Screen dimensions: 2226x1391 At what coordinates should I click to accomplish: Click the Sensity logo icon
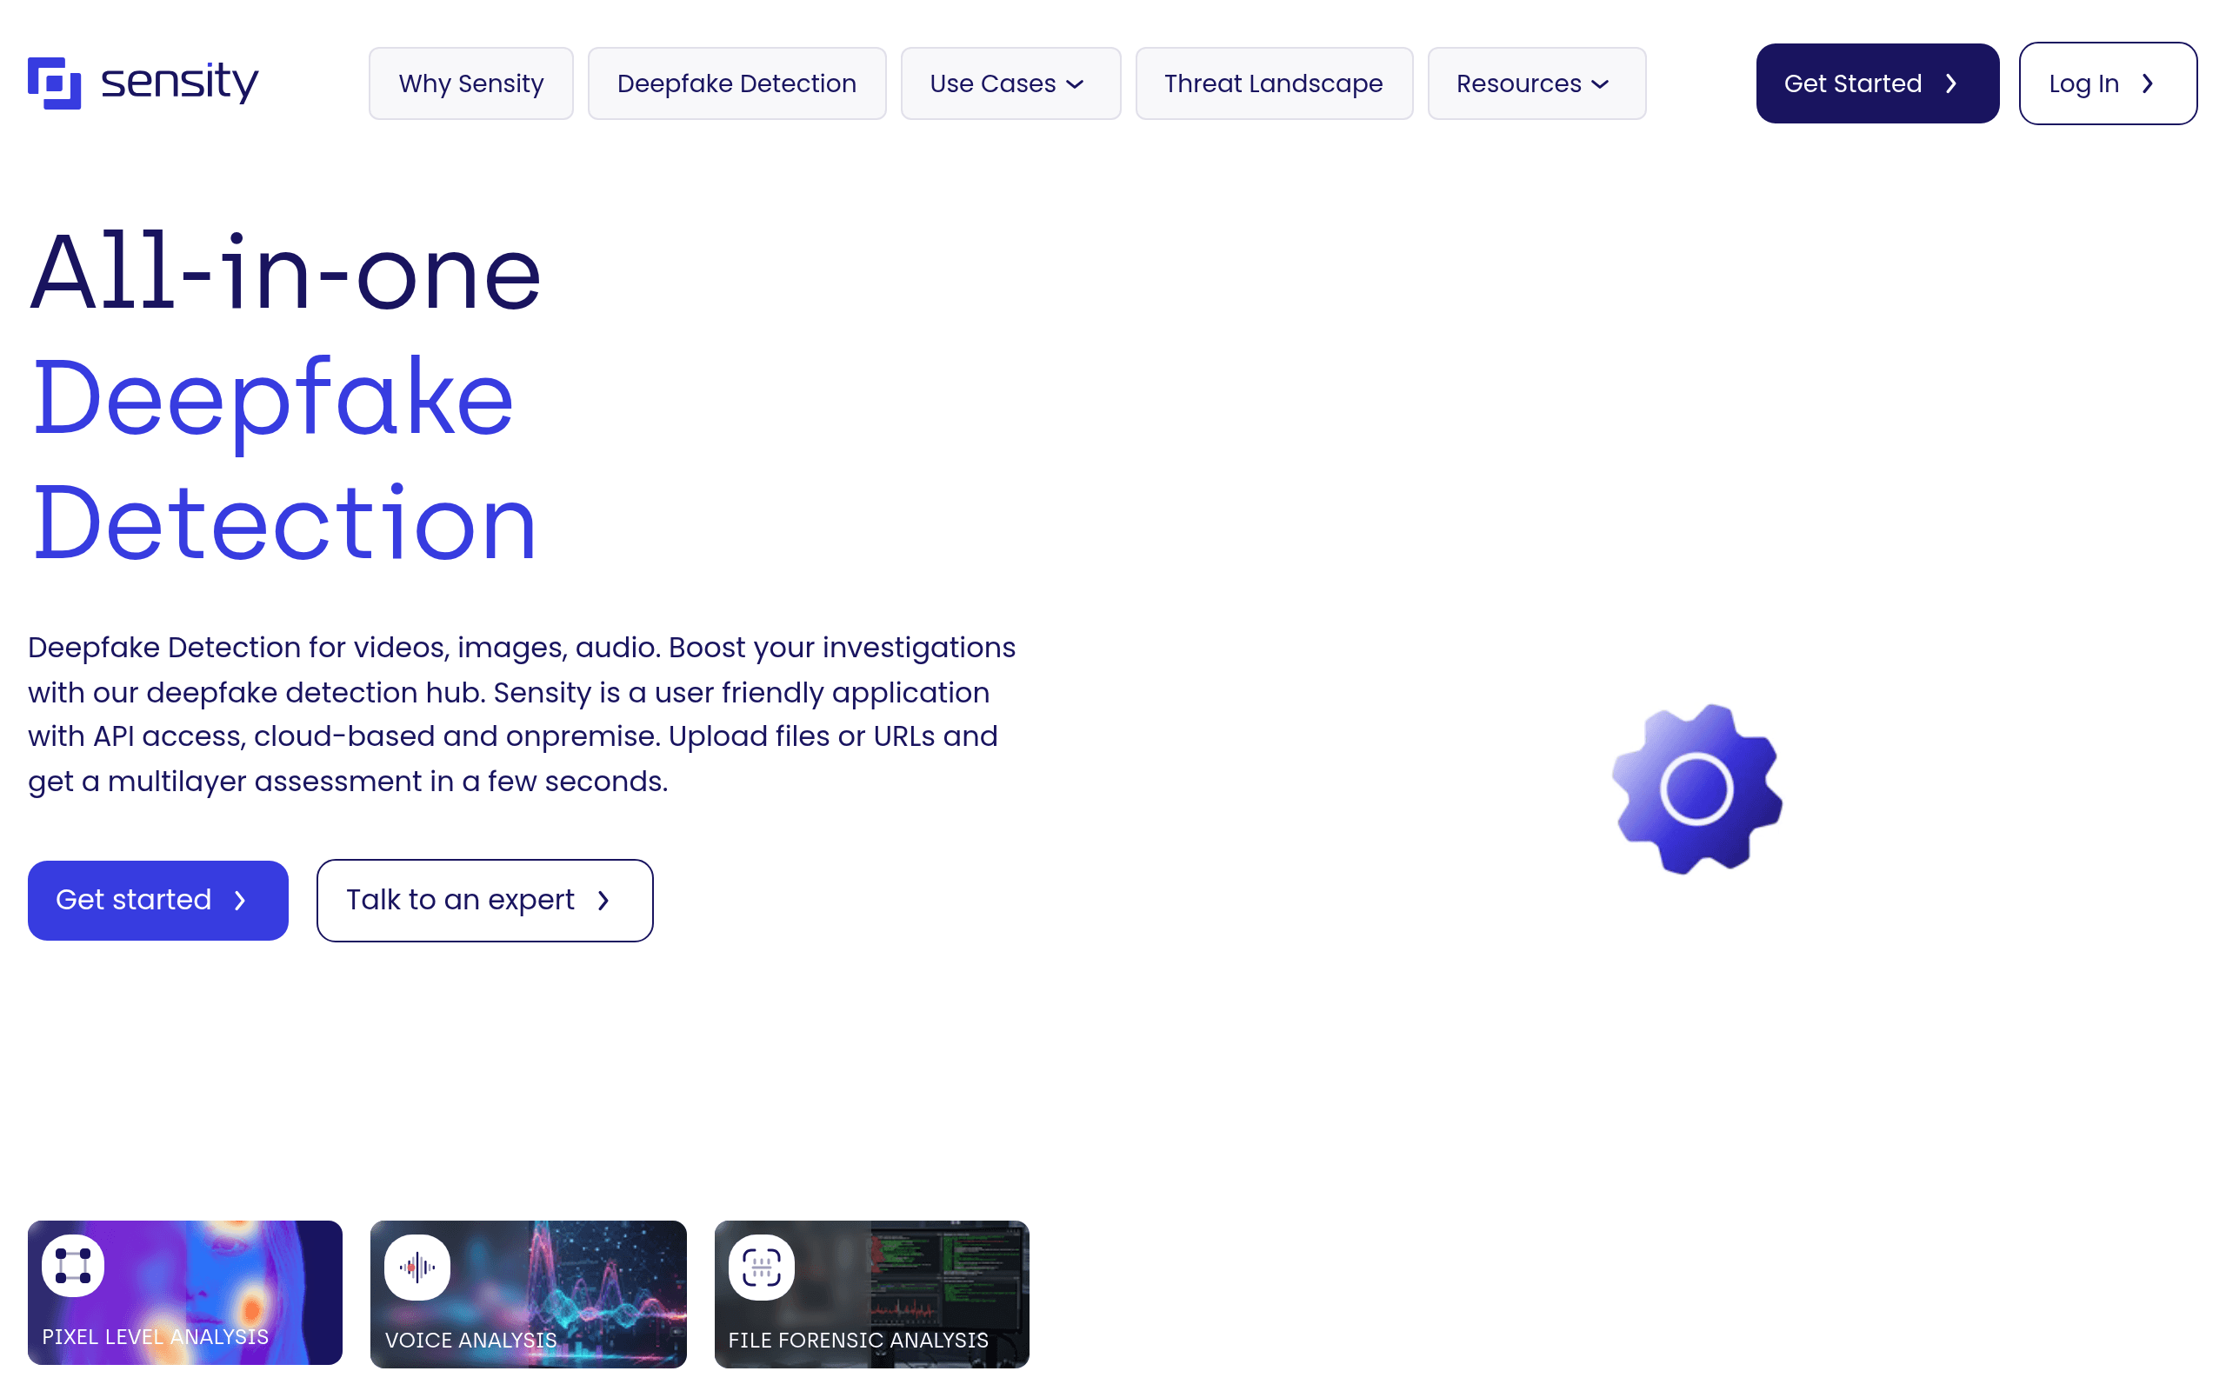54,83
